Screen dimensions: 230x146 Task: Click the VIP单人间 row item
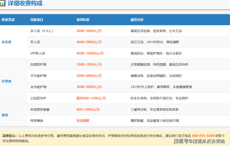click(38, 53)
